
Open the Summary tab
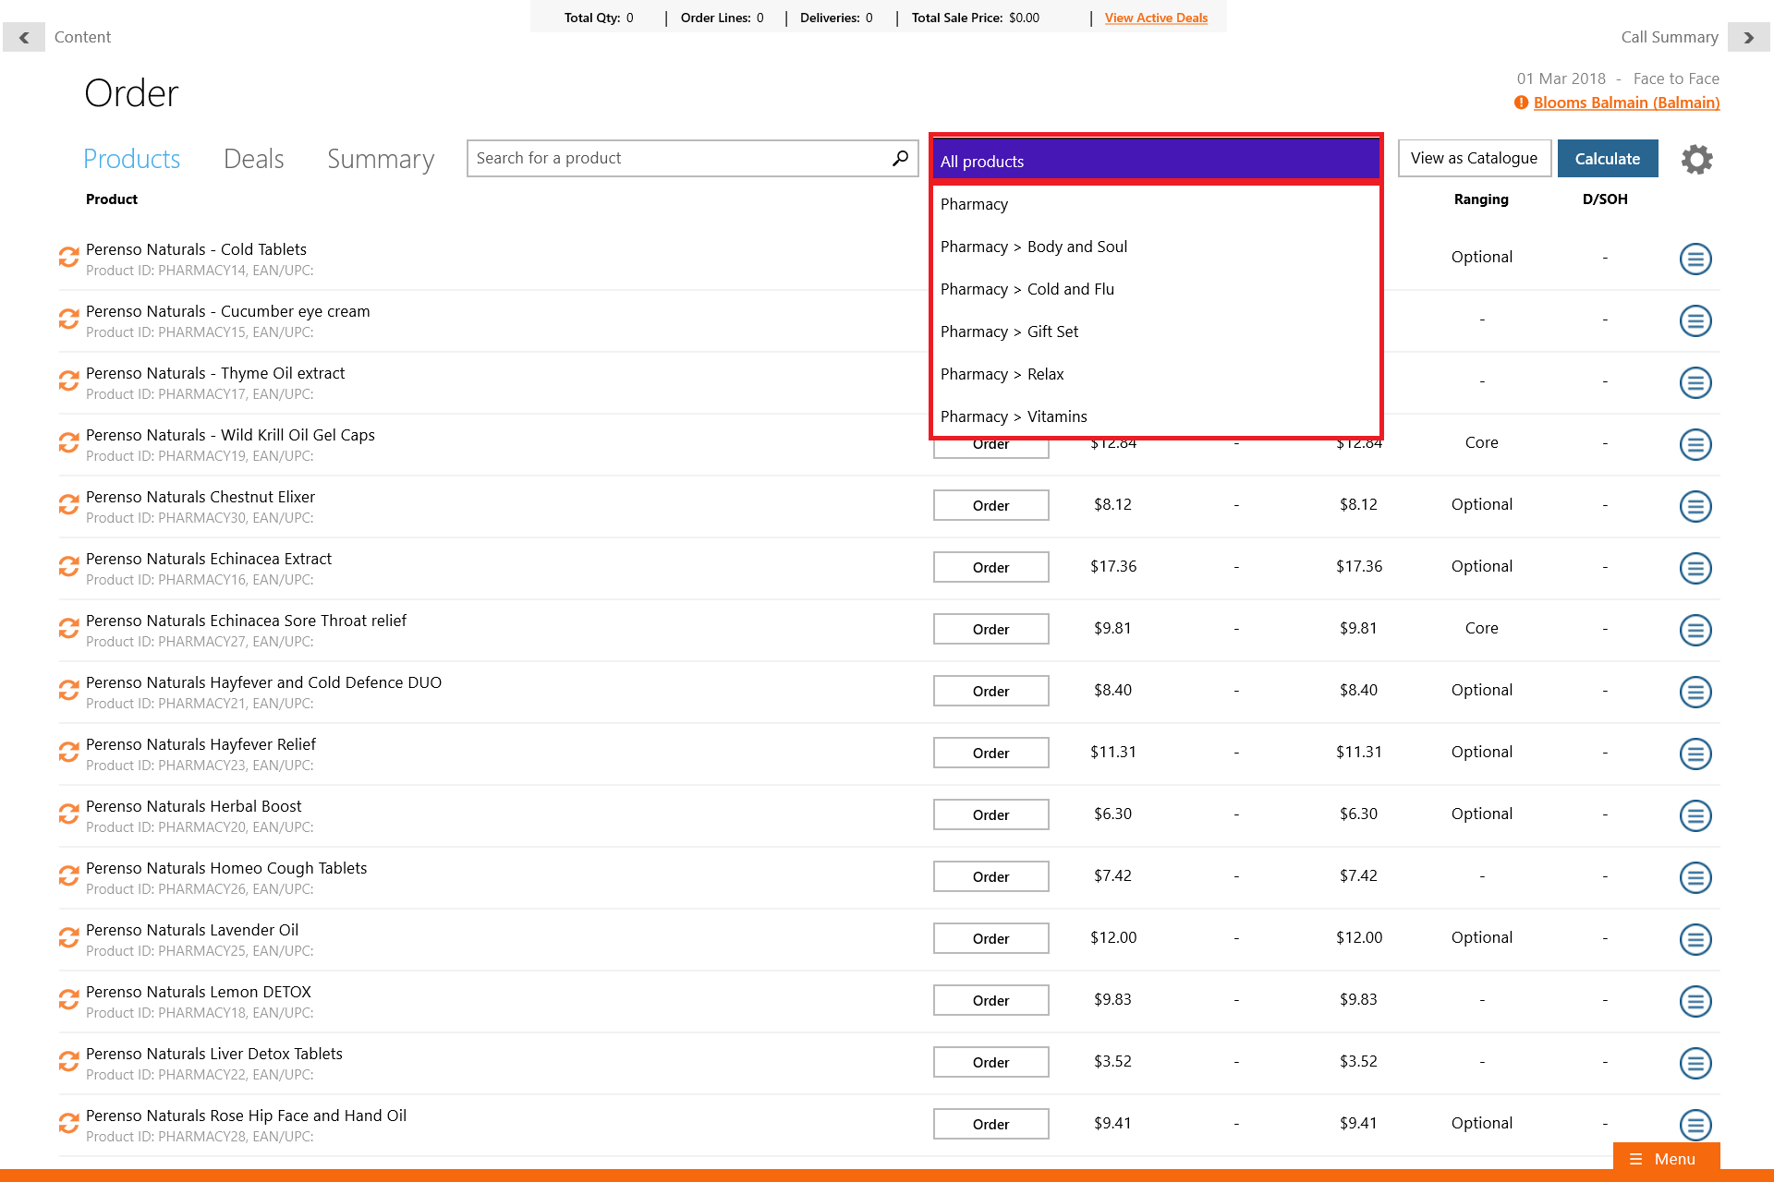380,159
